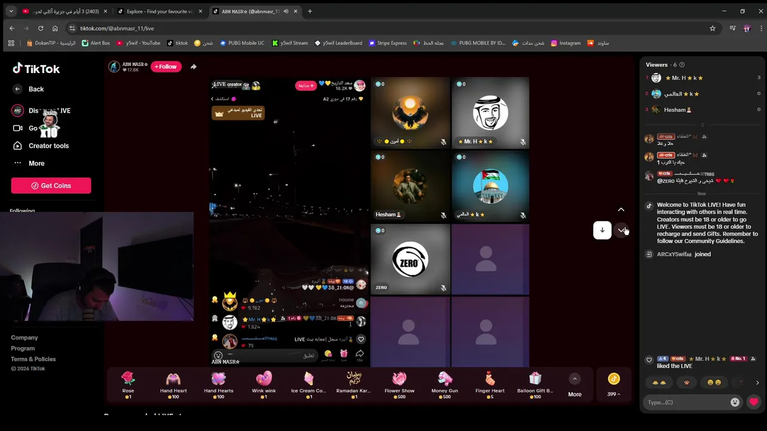Bookmark this page with star icon

click(712, 28)
